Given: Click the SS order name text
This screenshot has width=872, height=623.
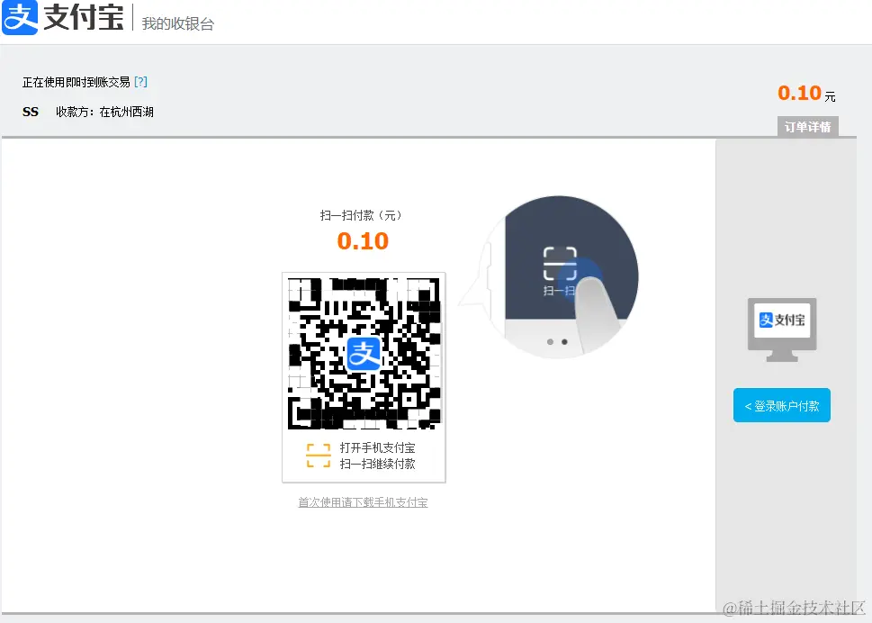Looking at the screenshot, I should click(31, 112).
